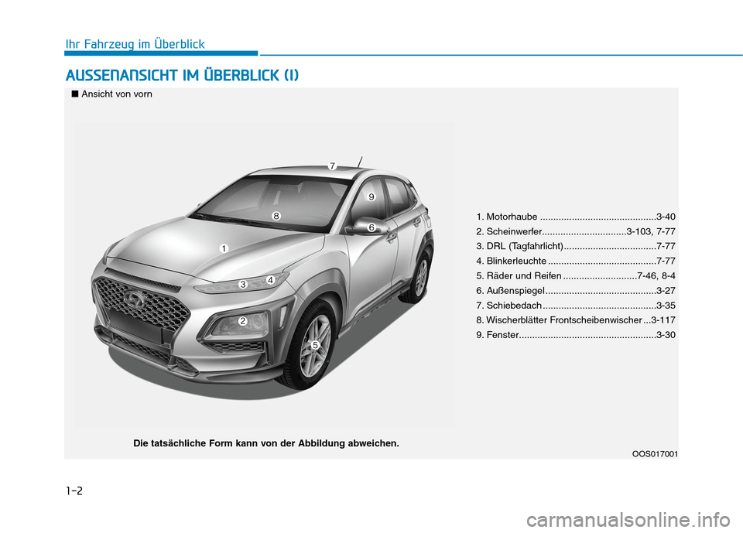Viewport: 743px width, 533px height.
Task: Go to DRL (Tagfahrlicht) entry
Action: [577, 245]
